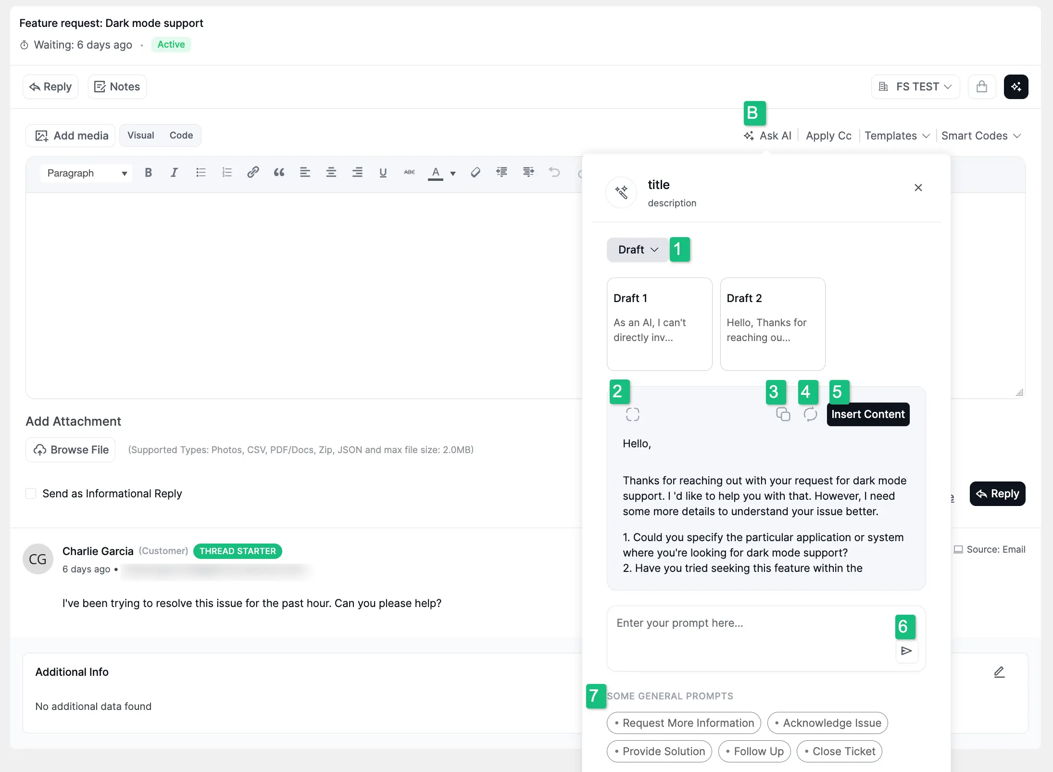
Task: Insert a blockquote
Action: click(279, 173)
